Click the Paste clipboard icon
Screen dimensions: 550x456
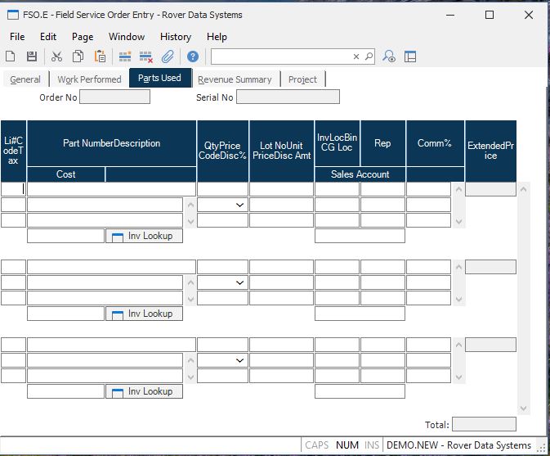[x=100, y=56]
